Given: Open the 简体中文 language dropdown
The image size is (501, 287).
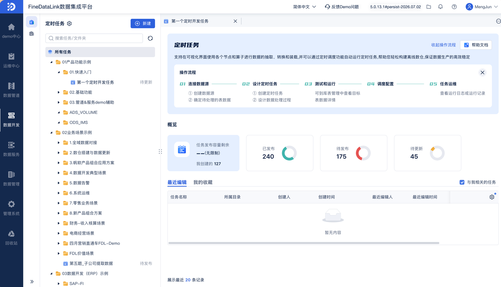Looking at the screenshot, I should 304,7.
